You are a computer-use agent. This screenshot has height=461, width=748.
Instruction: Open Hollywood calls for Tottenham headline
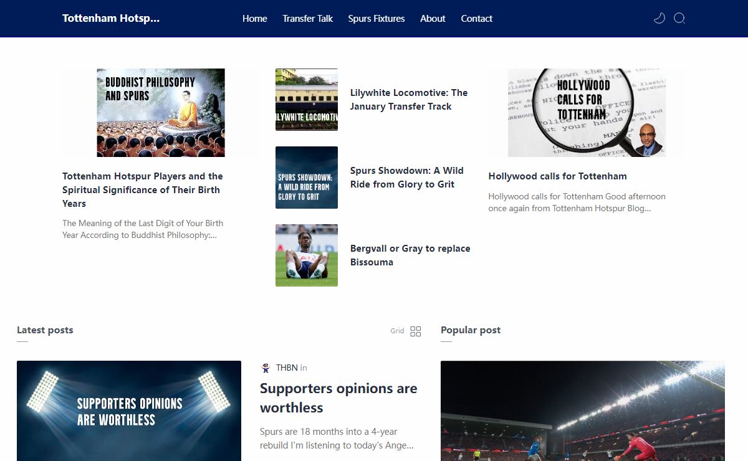point(558,176)
